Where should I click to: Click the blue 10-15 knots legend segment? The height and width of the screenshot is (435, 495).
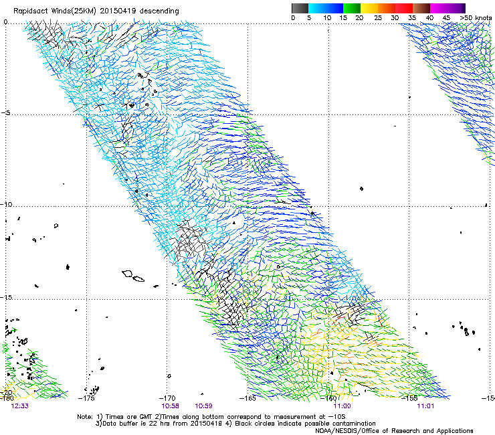[334, 8]
